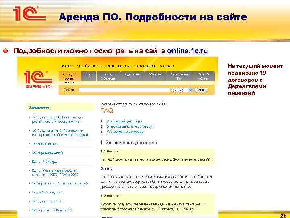Click the '1. Заключение договора' section heading
The width and height of the screenshot is (290, 218).
129,143
